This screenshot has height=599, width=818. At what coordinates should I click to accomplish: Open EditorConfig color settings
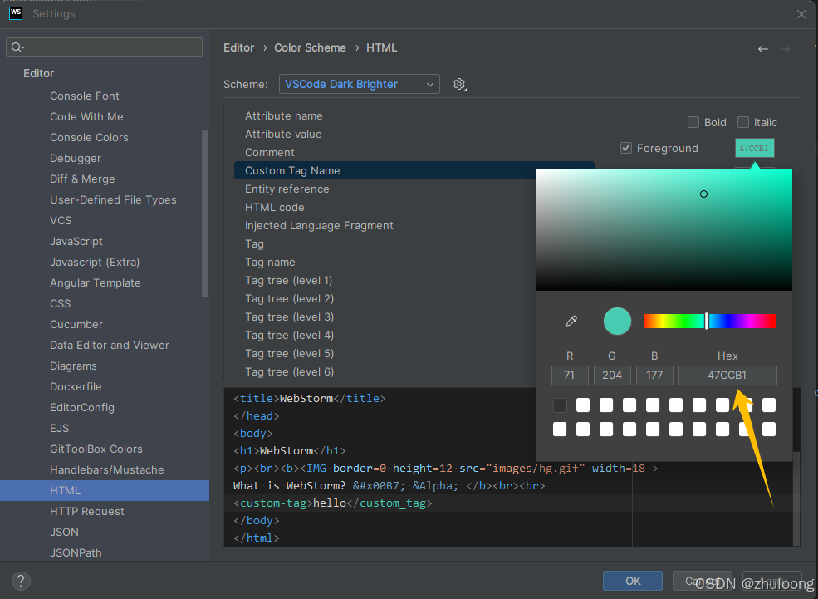pyautogui.click(x=82, y=408)
